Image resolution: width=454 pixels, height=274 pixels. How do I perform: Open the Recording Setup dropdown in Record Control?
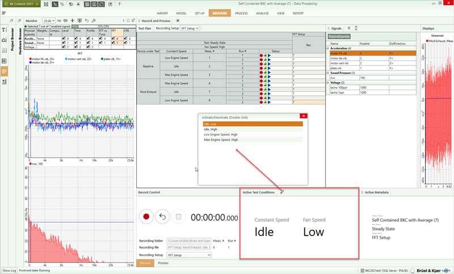(x=189, y=255)
